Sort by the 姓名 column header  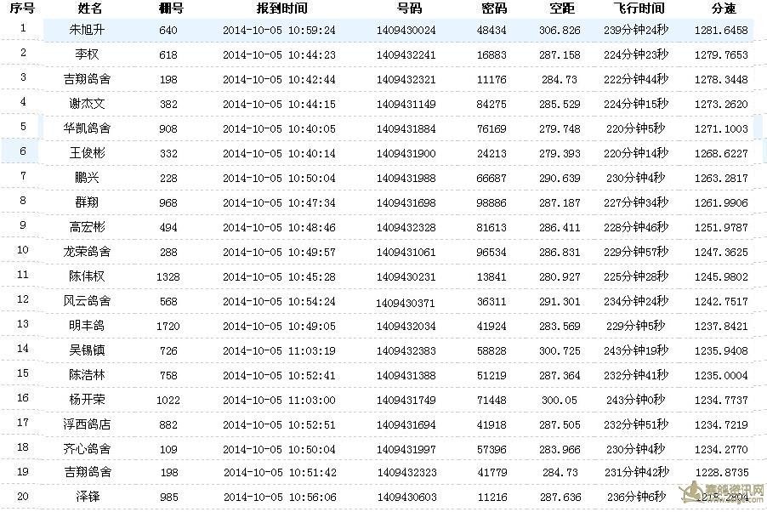tap(89, 9)
